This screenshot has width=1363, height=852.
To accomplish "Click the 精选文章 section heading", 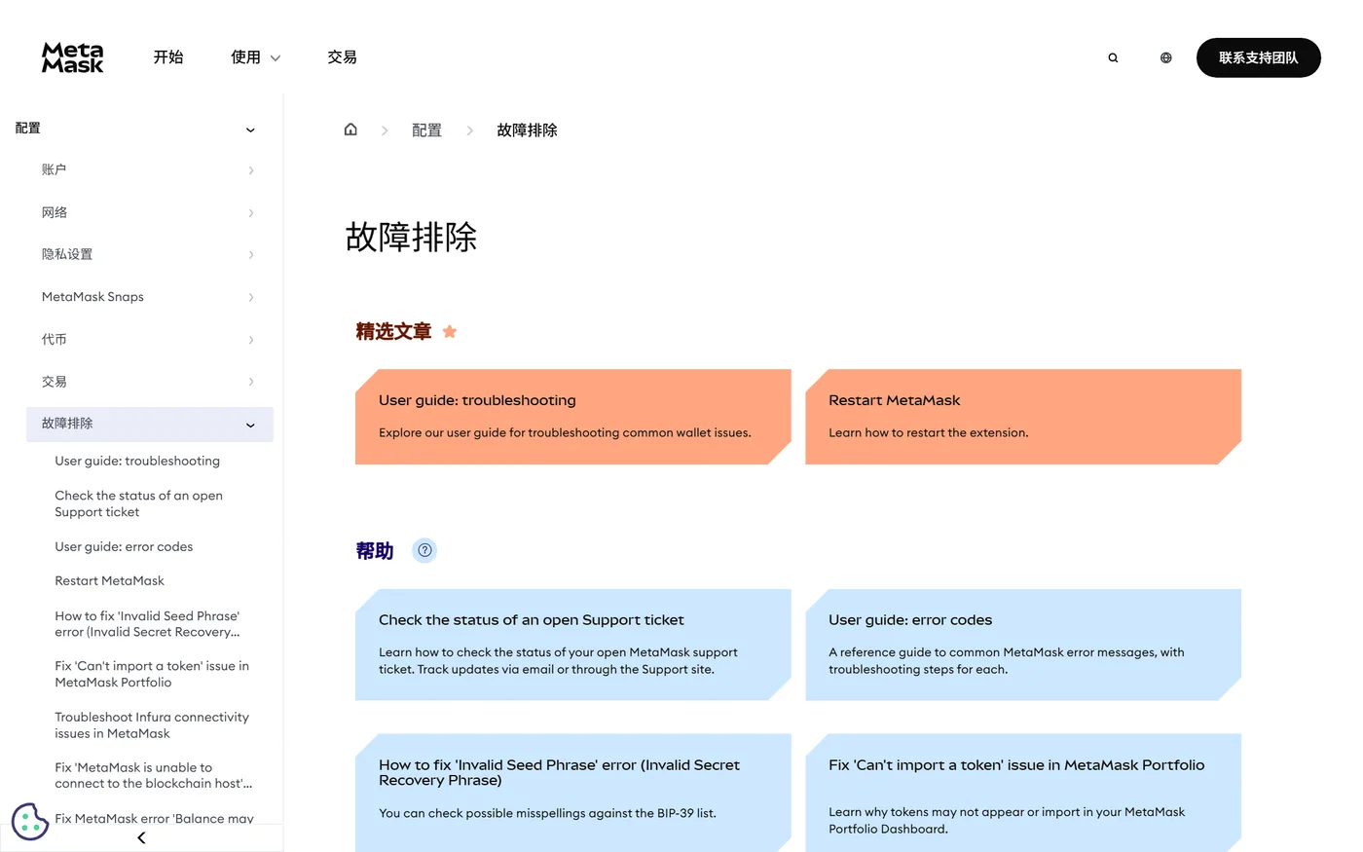I will click(393, 331).
